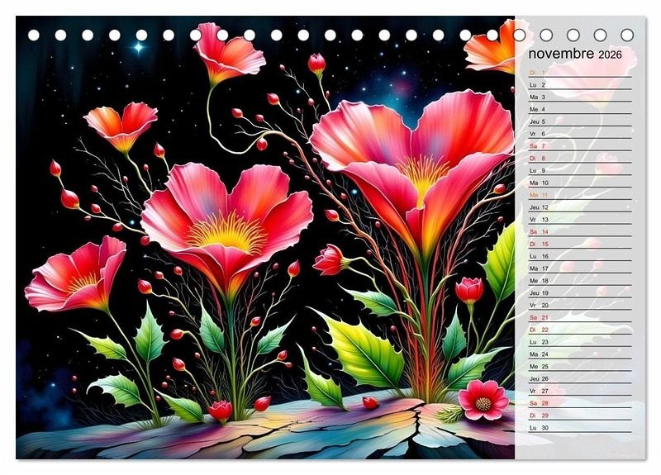The width and height of the screenshot is (661, 475).
Task: Click the bright blue star at top left
Action: (137, 48)
